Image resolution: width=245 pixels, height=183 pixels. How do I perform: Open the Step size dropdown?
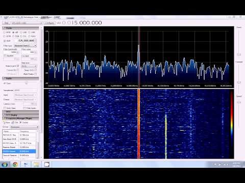coord(29,66)
